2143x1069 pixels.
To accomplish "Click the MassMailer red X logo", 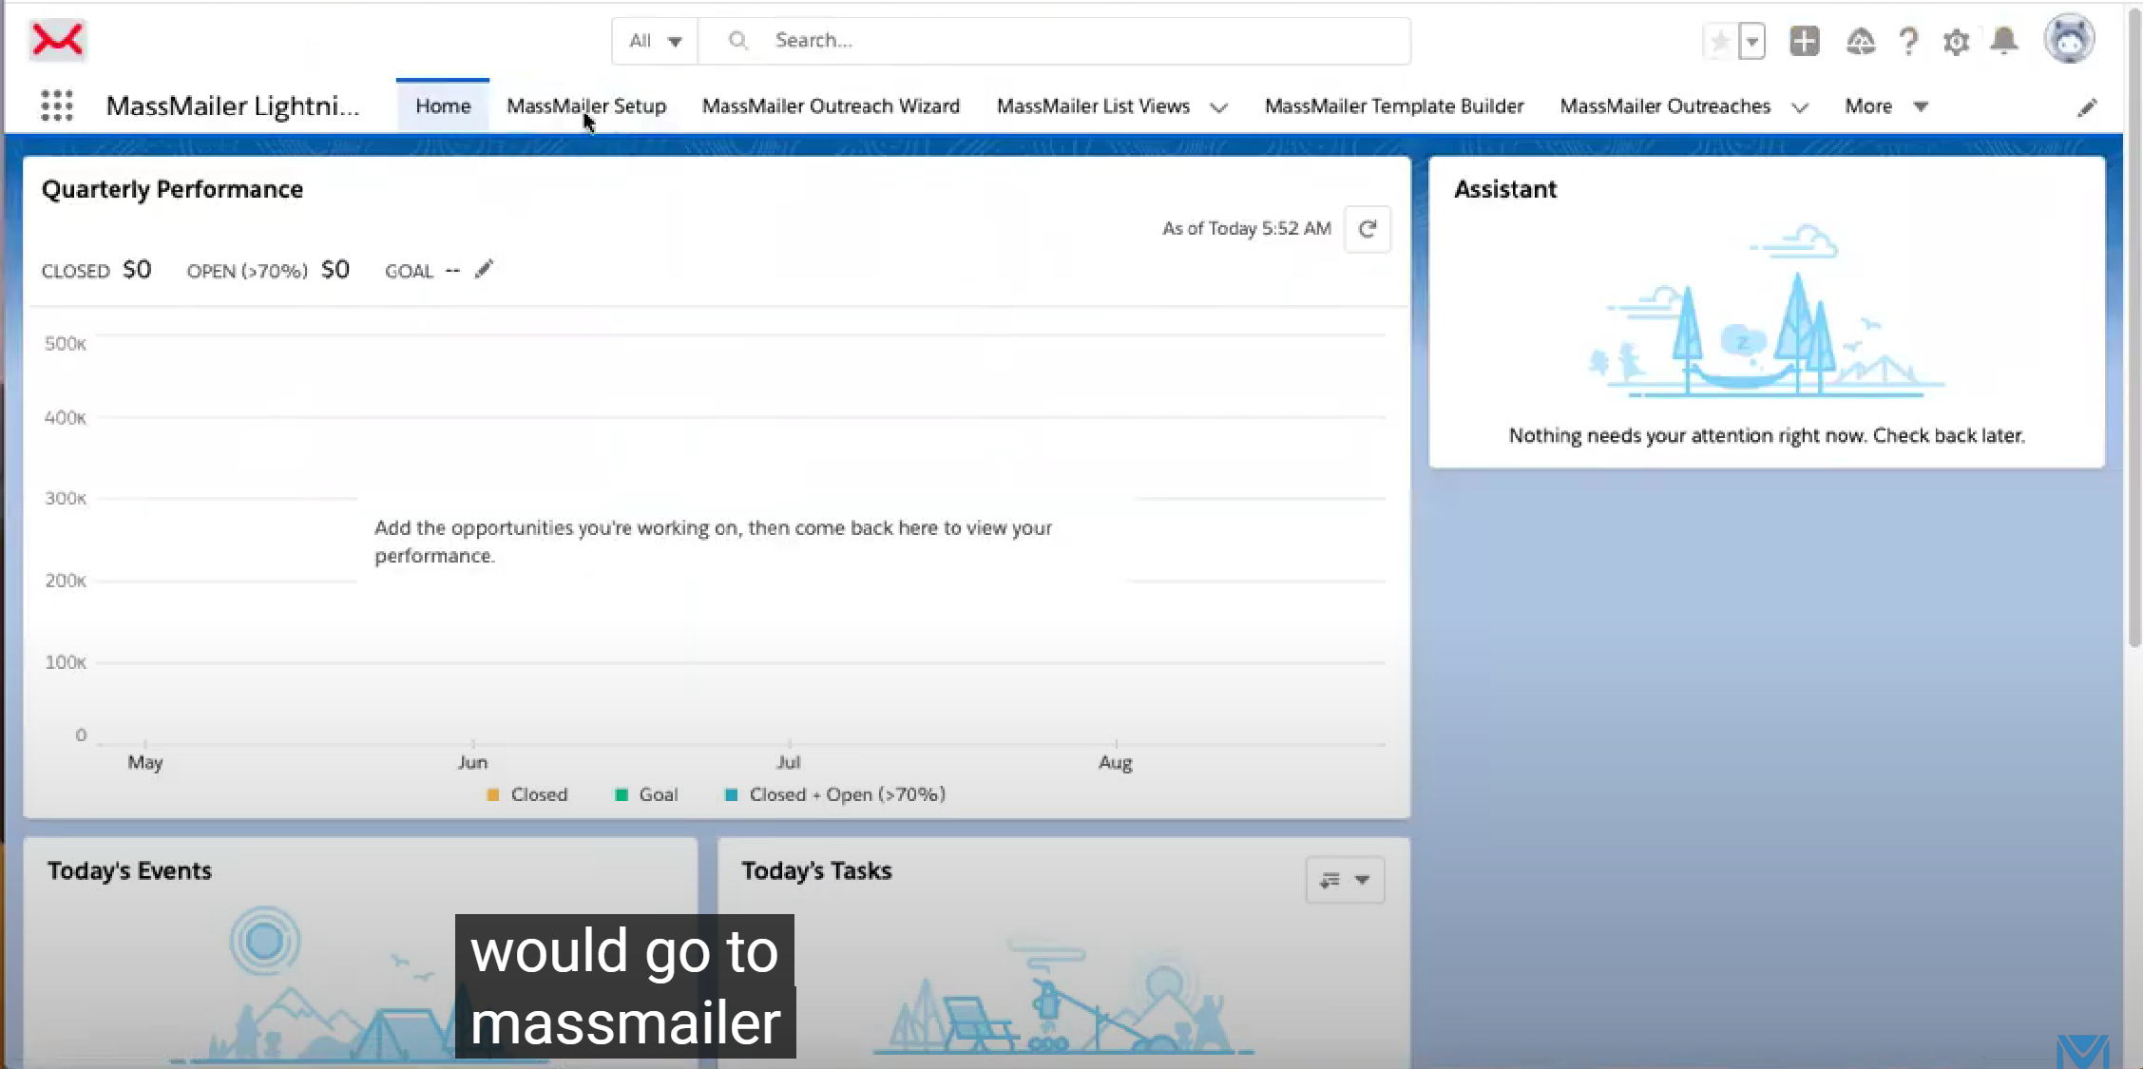I will (57, 40).
